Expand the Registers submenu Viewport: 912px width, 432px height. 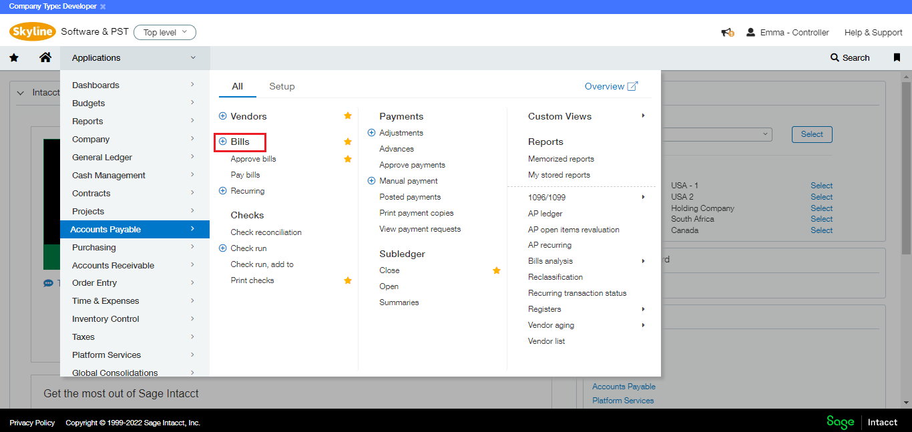(644, 309)
